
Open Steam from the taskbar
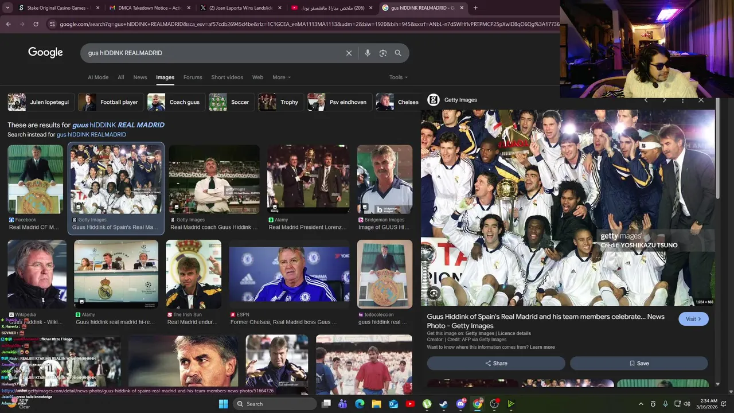(x=443, y=404)
